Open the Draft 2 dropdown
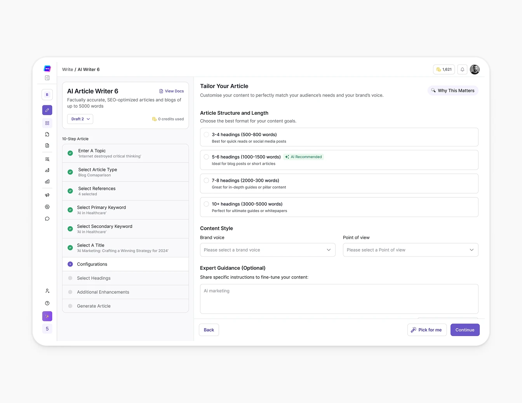This screenshot has width=522, height=403. click(80, 119)
